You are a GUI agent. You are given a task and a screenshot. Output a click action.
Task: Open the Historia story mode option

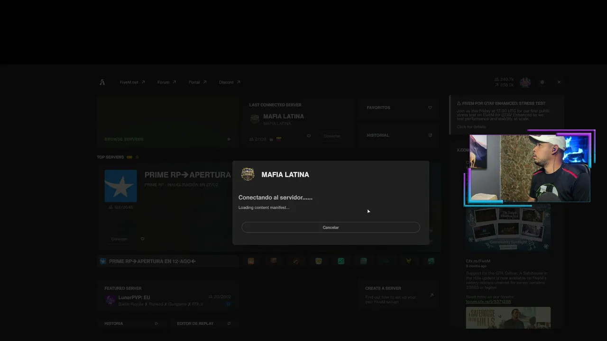(131, 323)
